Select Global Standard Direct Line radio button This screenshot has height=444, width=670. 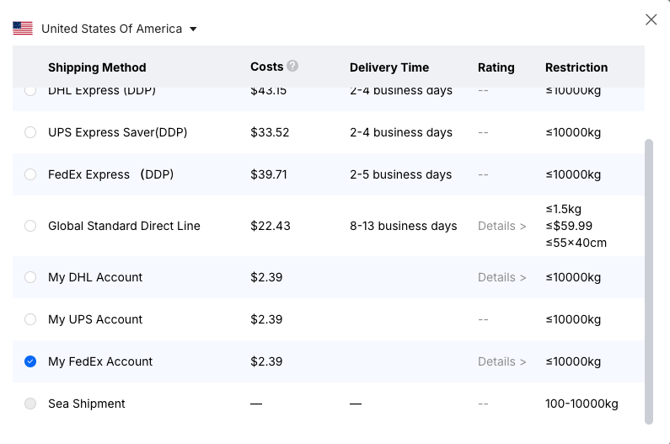pyautogui.click(x=30, y=226)
